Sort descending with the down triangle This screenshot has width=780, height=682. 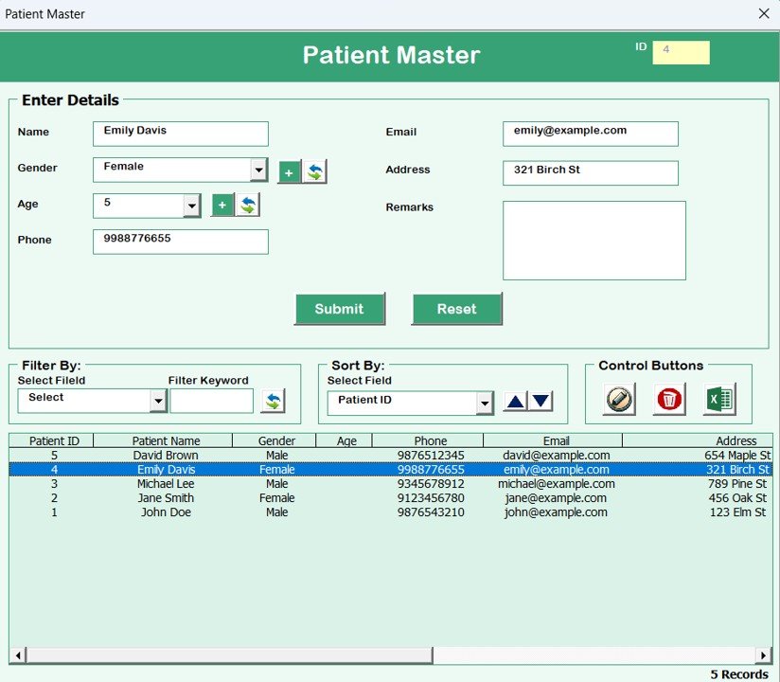click(541, 402)
